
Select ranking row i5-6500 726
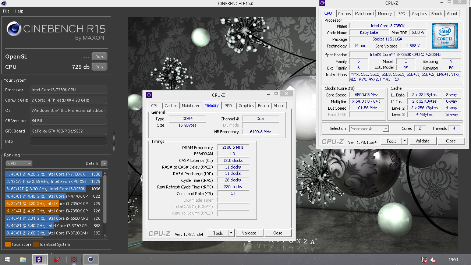[x=53, y=218]
